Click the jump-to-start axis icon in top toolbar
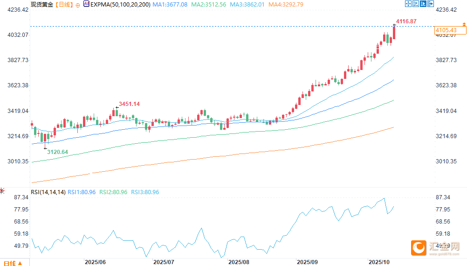 click(x=415, y=4)
